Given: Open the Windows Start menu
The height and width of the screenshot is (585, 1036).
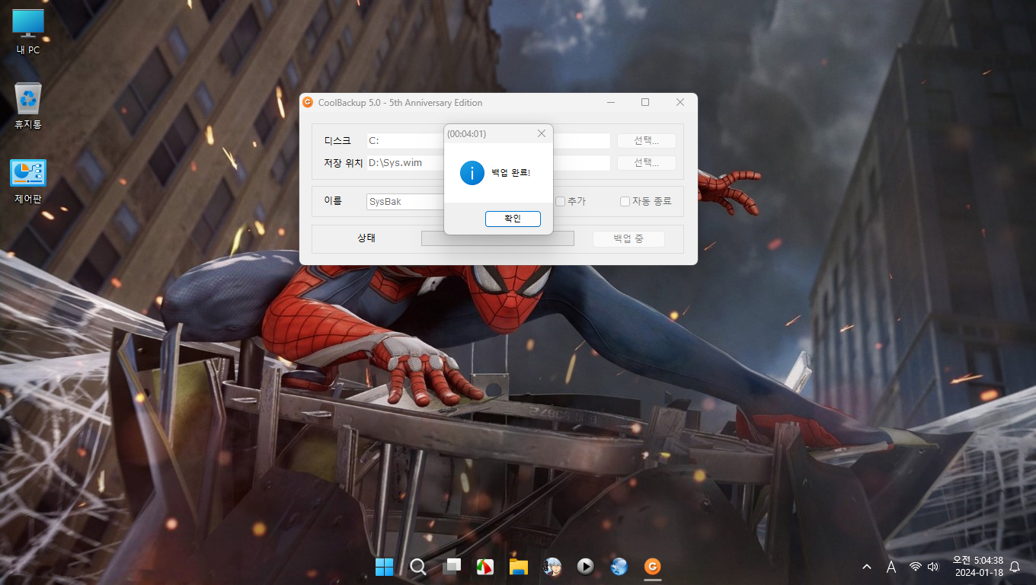Looking at the screenshot, I should 384,566.
